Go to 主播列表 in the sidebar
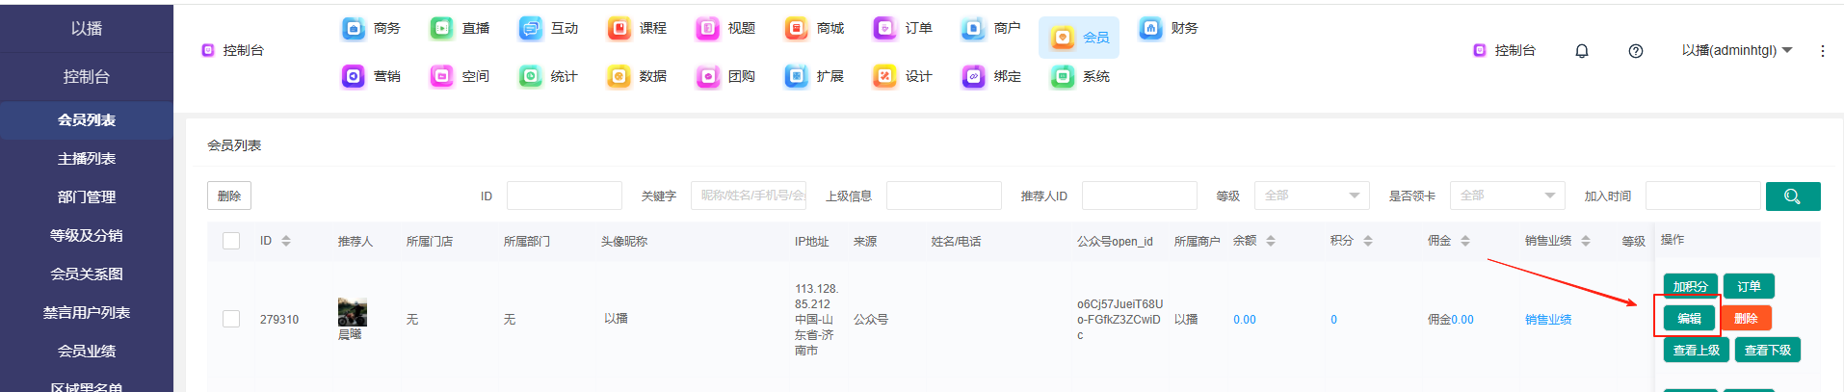Screen dimensions: 1844x392 coord(87,159)
